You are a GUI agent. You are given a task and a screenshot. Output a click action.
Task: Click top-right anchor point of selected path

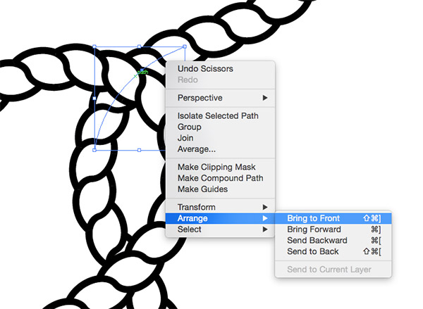[x=185, y=46]
